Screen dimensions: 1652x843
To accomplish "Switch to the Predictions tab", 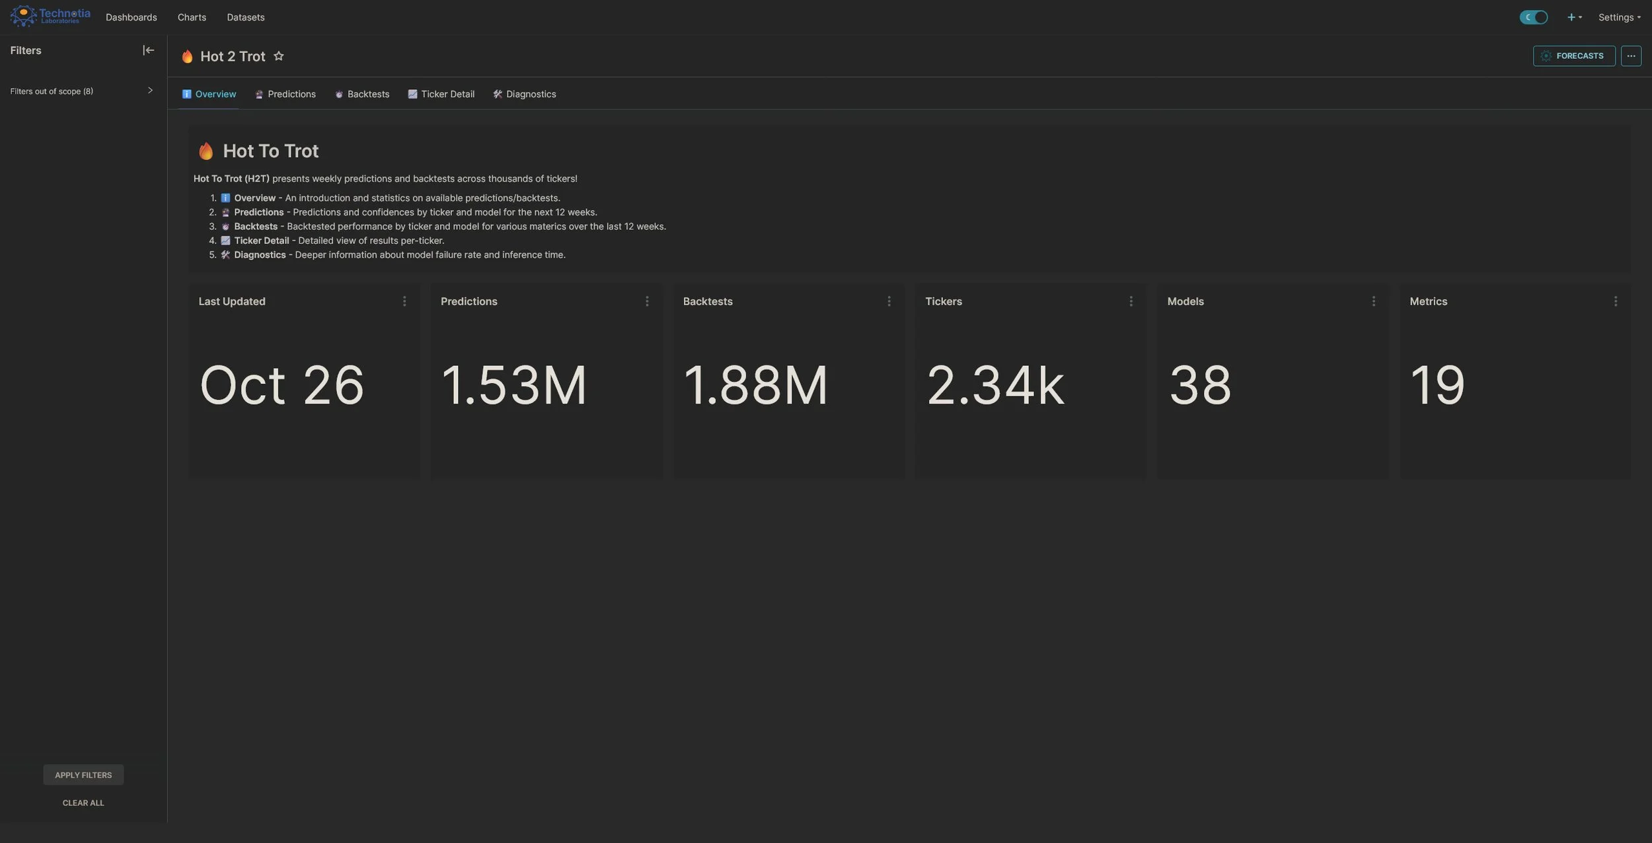I will 285,94.
